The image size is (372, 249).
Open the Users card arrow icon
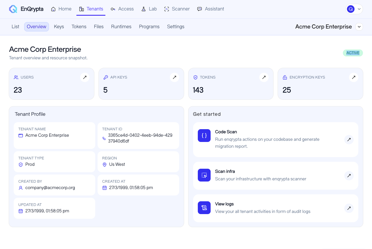[x=85, y=77]
